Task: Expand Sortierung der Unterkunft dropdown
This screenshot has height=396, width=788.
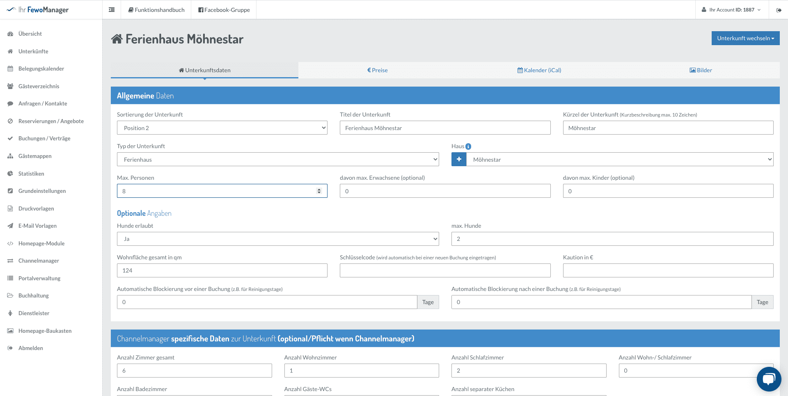Action: (222, 128)
